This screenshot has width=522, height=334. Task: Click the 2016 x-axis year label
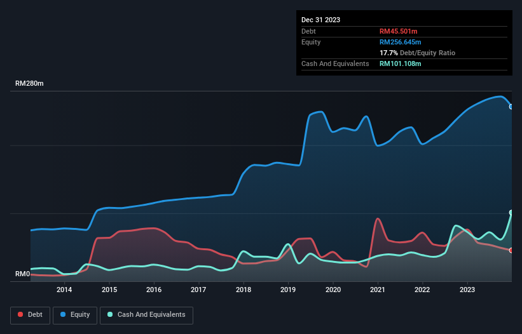(x=154, y=290)
